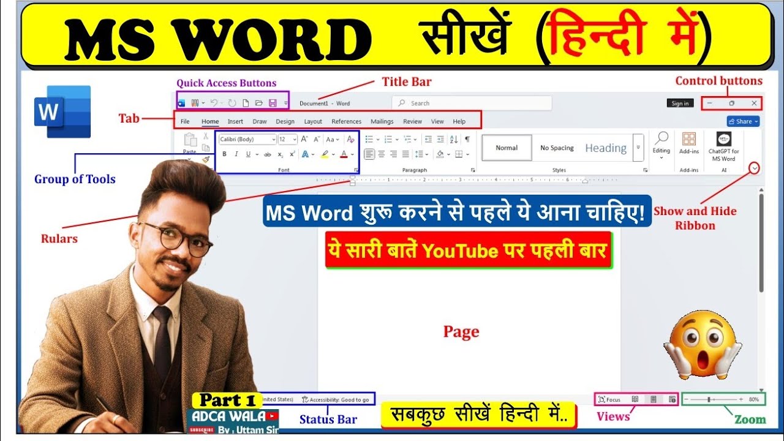Open the Editing dropdown
The height and width of the screenshot is (441, 784).
point(661,144)
